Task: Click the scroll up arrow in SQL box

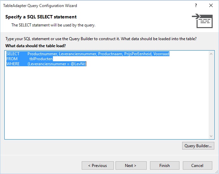Action: pos(211,54)
